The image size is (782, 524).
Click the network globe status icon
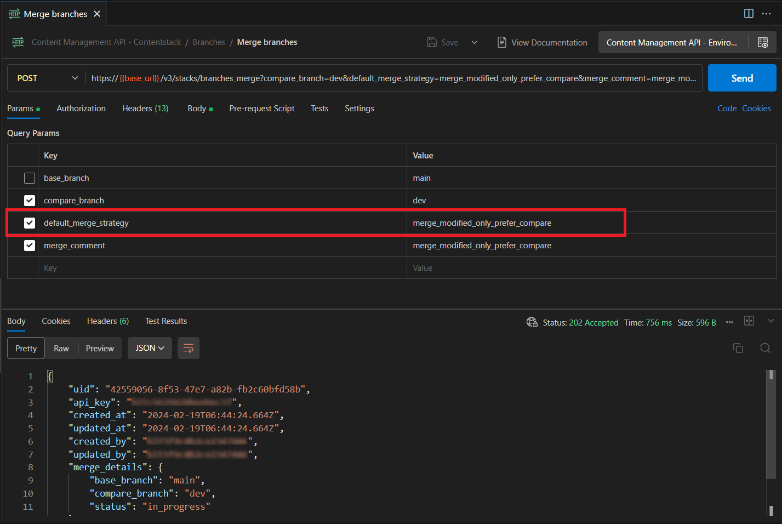(x=532, y=322)
